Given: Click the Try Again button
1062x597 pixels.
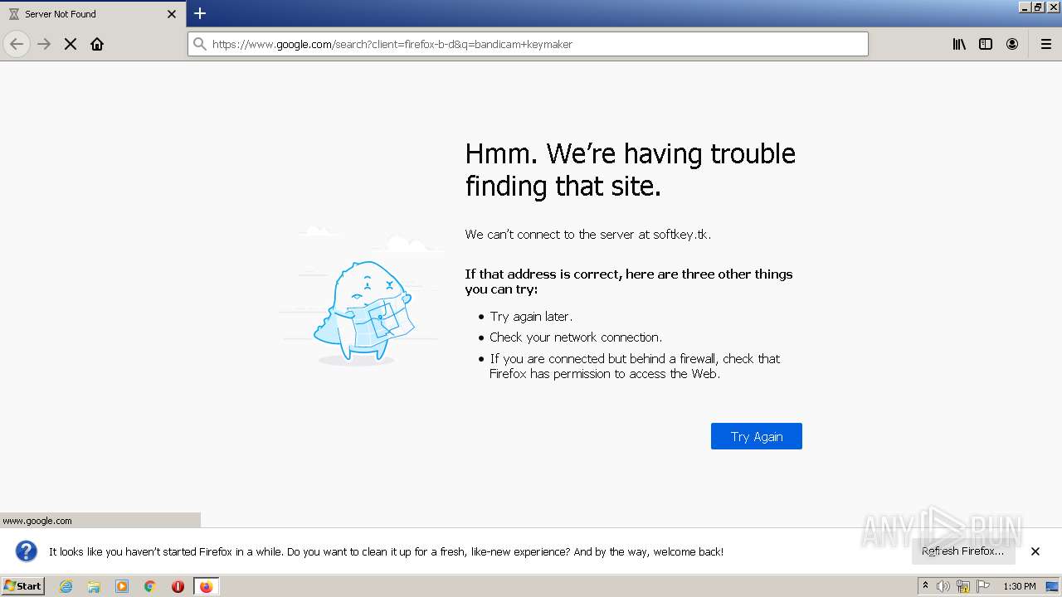Looking at the screenshot, I should click(757, 436).
